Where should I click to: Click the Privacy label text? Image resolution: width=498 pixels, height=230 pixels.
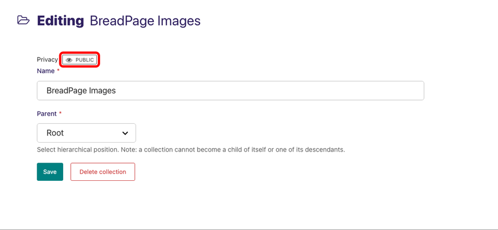click(x=48, y=59)
